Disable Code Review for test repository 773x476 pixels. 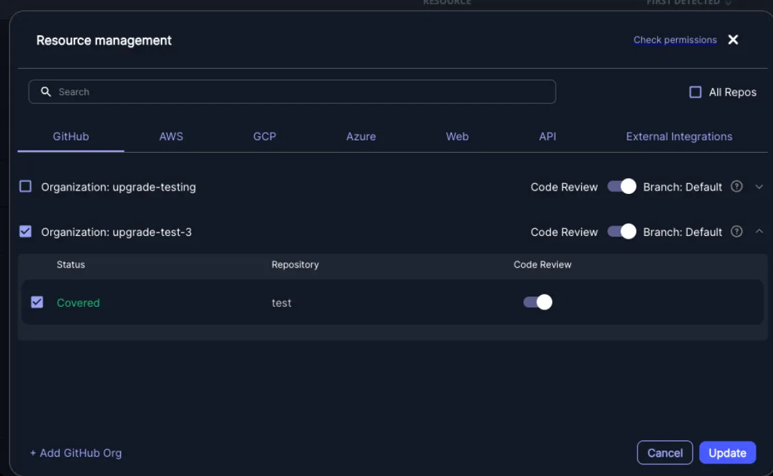point(538,302)
